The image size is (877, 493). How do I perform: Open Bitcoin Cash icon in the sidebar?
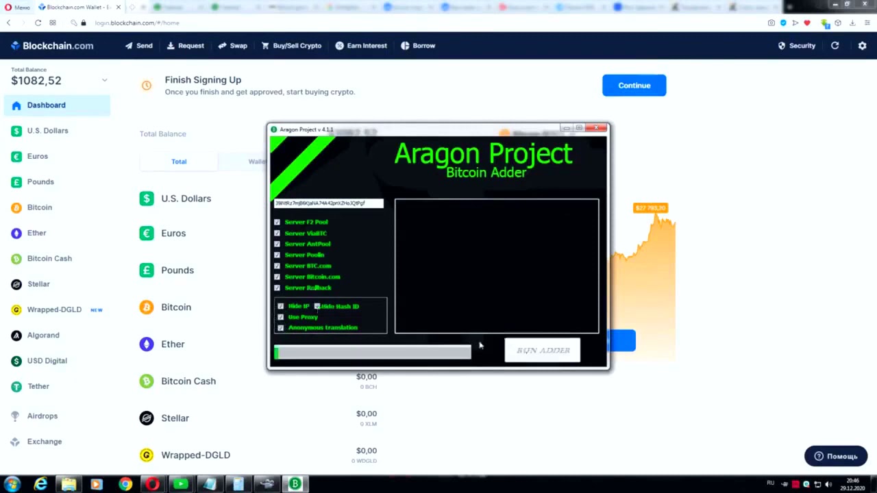pyautogui.click(x=16, y=259)
